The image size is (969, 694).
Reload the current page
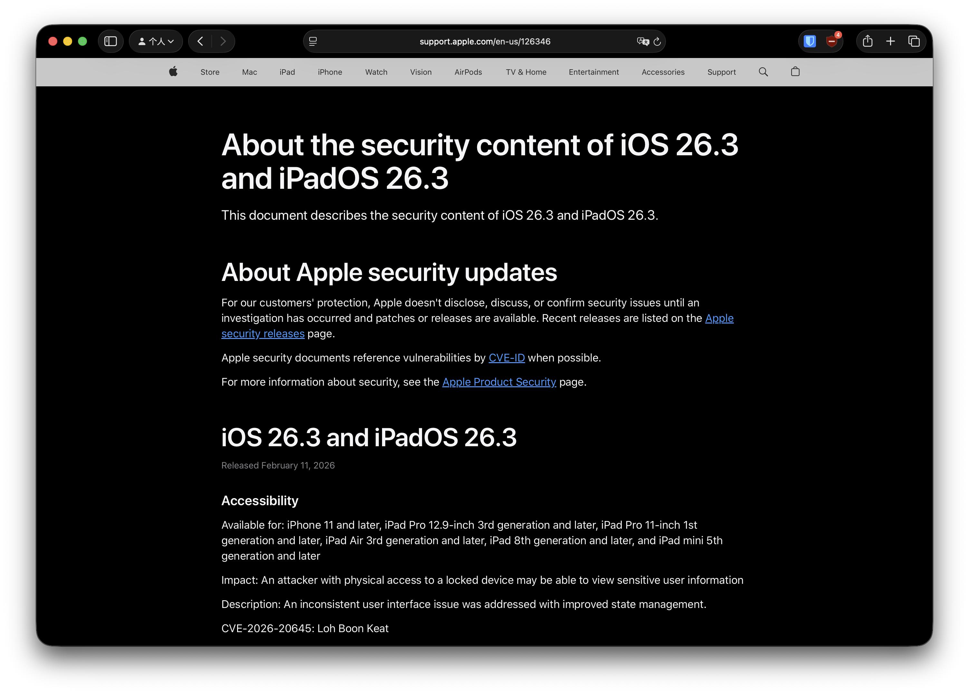(x=657, y=42)
